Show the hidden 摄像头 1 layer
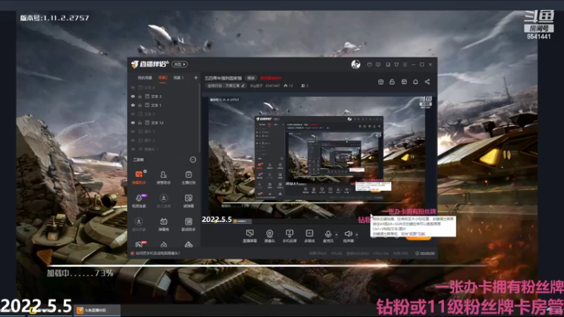Viewport: 564px width, 317px height. pos(133,149)
